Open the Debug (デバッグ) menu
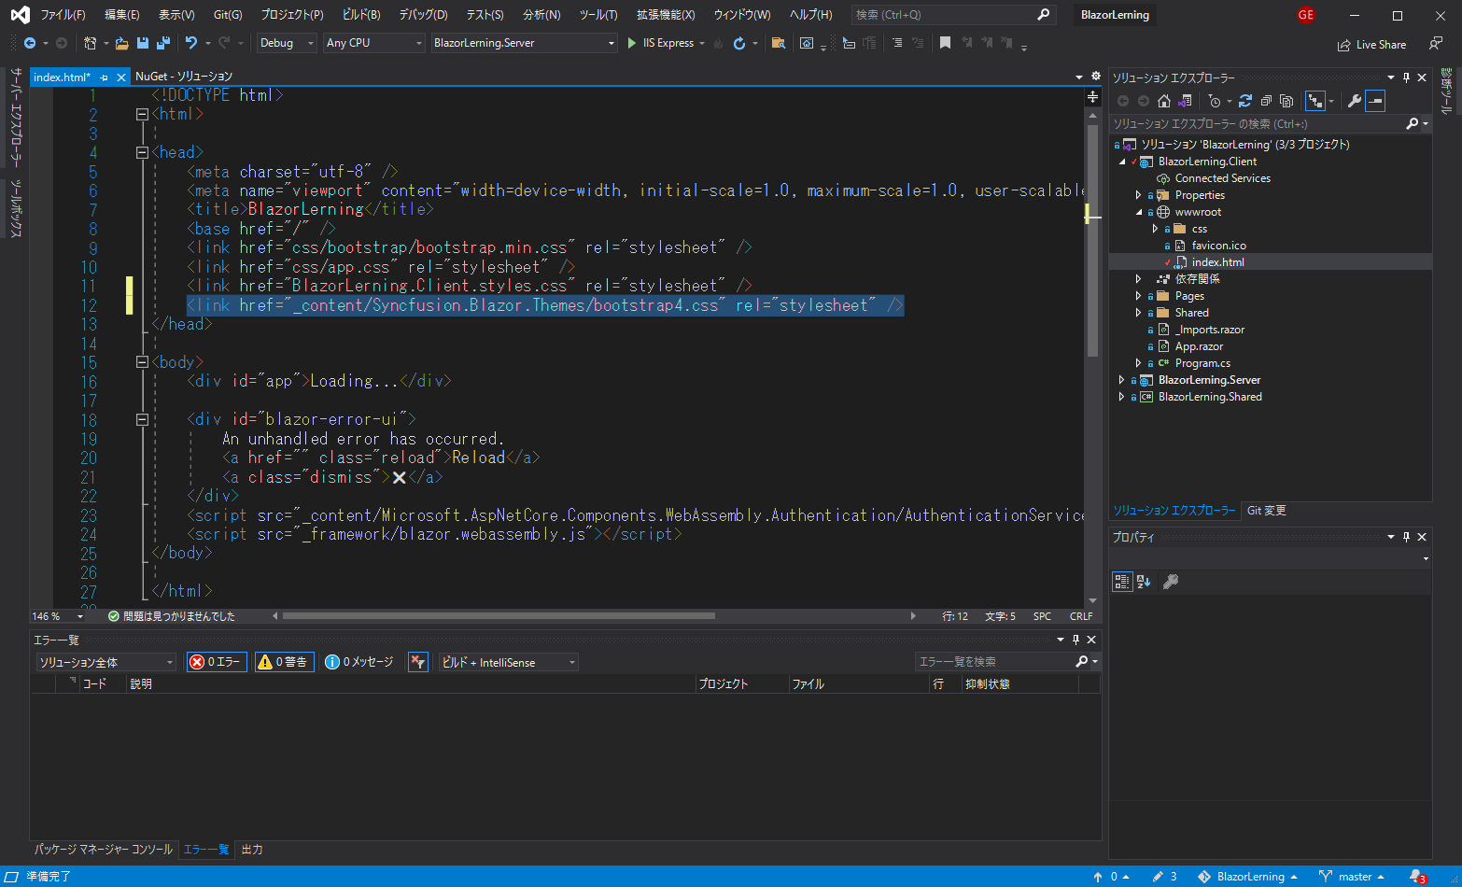This screenshot has width=1462, height=887. [423, 15]
